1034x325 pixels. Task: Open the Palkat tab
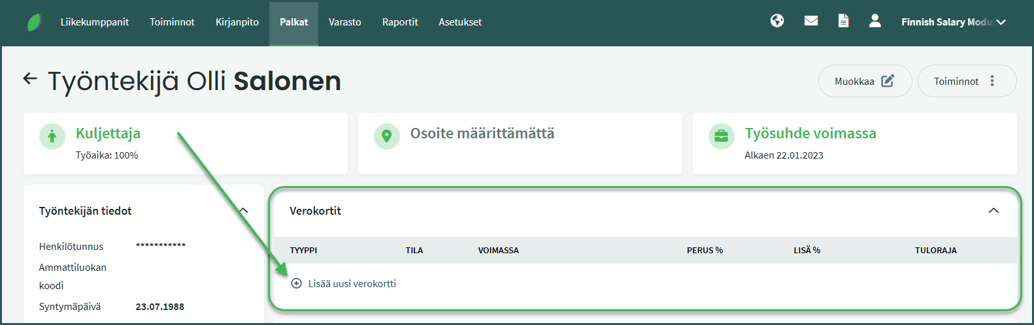tap(293, 22)
